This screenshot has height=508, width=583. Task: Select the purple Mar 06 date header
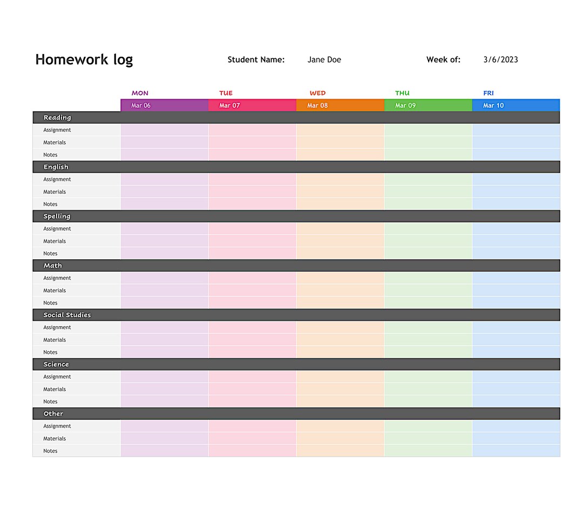pos(140,105)
